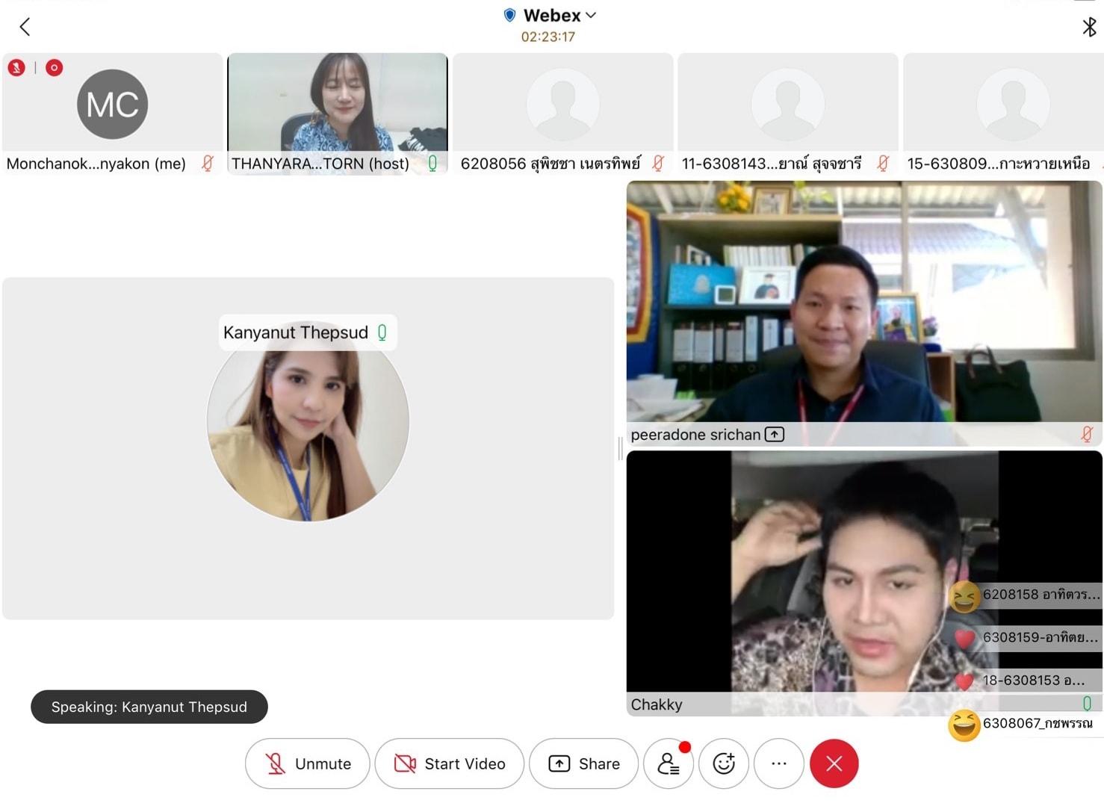Click the security shield icon beside Webex
This screenshot has width=1104, height=812.
pyautogui.click(x=510, y=15)
